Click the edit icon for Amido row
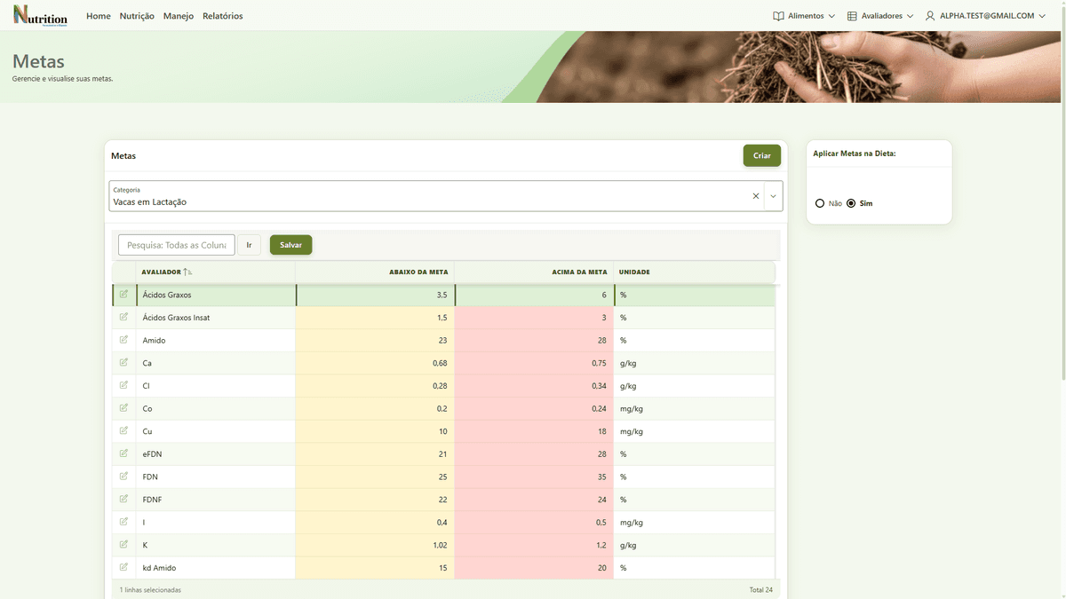Screen dimensions: 1066x599 tap(123, 340)
